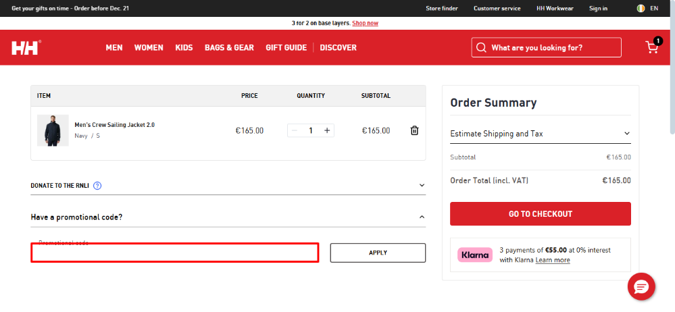675x312 pixels.
Task: Open the DISCOVER menu
Action: pos(338,48)
